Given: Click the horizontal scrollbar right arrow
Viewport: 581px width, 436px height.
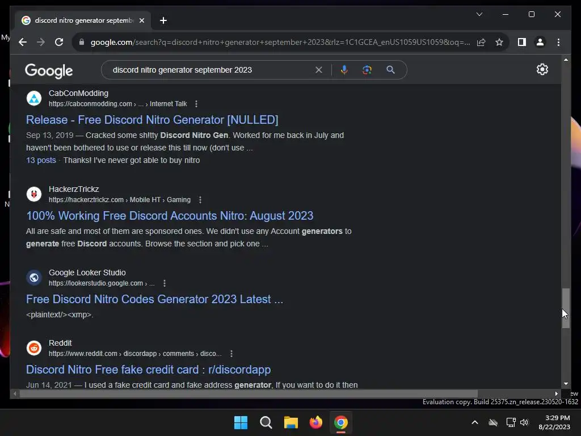Looking at the screenshot, I should pos(556,394).
